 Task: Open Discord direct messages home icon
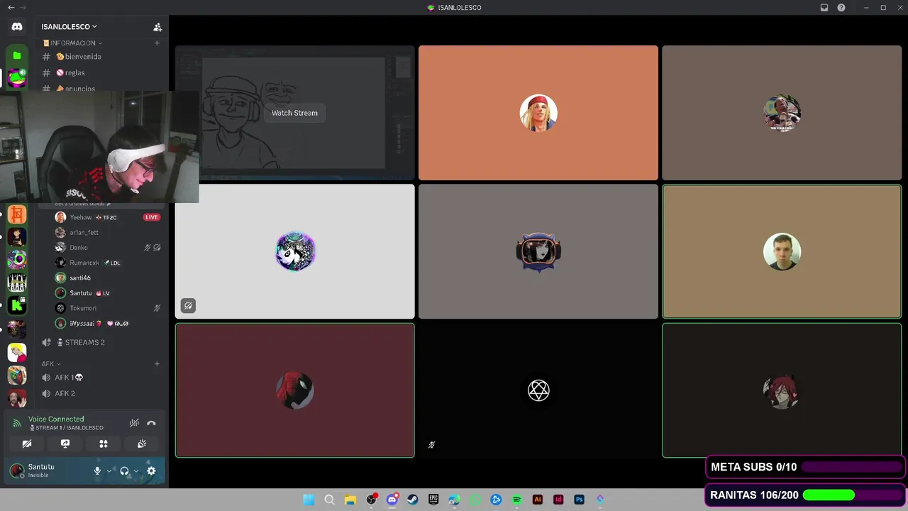pos(17,26)
